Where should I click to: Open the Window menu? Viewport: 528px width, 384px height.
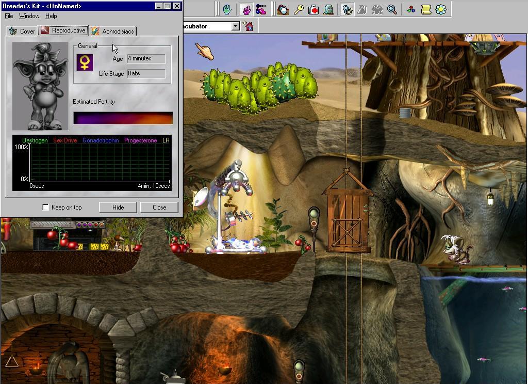pos(29,16)
